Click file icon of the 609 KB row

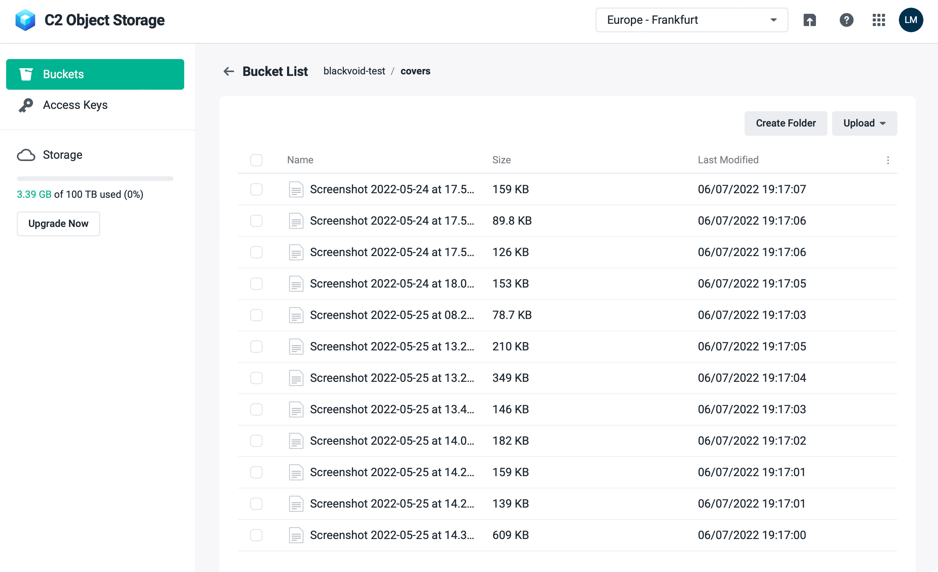tap(296, 535)
